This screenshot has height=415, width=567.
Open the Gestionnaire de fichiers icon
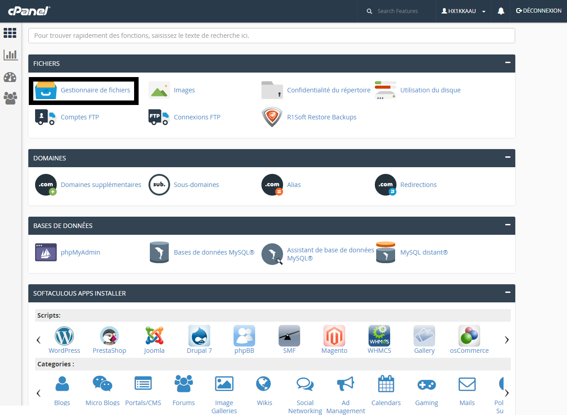pos(46,90)
